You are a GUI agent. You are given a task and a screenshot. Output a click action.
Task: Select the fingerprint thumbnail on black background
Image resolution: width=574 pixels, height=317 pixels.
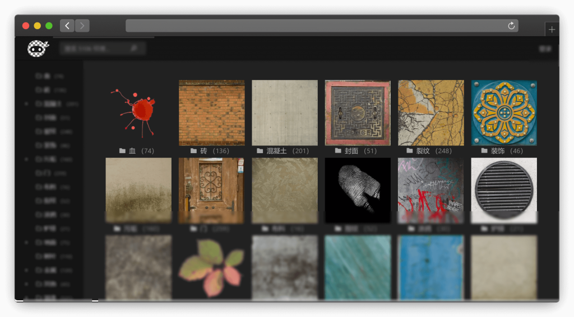pyautogui.click(x=358, y=190)
